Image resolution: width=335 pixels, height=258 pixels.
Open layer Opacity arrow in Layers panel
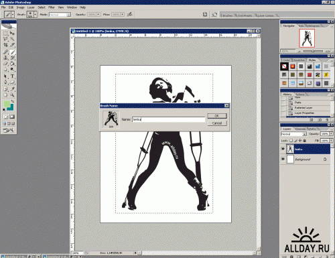pos(331,133)
